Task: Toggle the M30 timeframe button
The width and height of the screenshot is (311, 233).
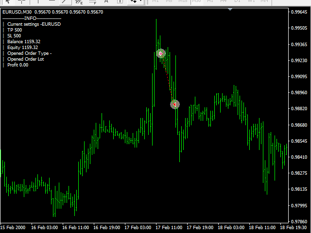Action: point(196,1)
